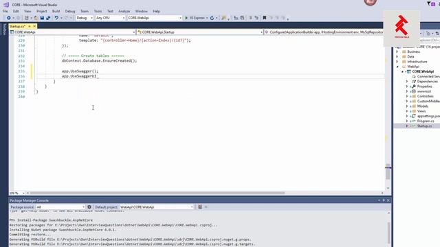
Task: Click the Save toolbar icon
Action: click(x=42, y=18)
